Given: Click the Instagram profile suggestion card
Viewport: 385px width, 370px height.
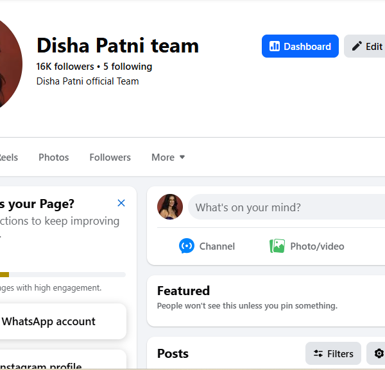Looking at the screenshot, I should click(63, 360).
